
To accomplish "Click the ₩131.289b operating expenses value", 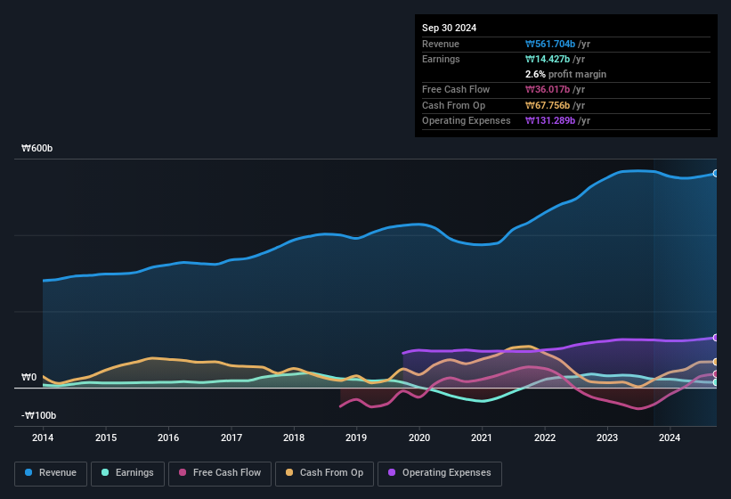I will point(550,121).
